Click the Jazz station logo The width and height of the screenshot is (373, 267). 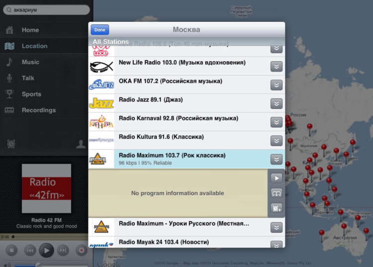(101, 103)
